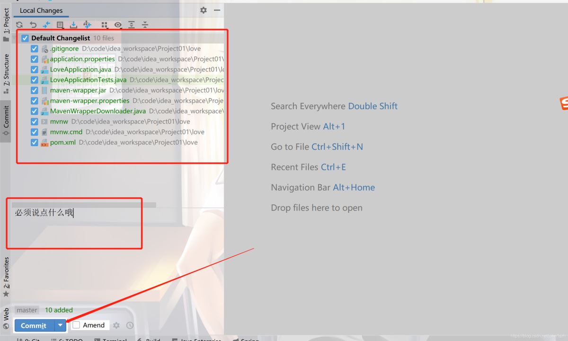Open the changelists list icon

pos(60,25)
